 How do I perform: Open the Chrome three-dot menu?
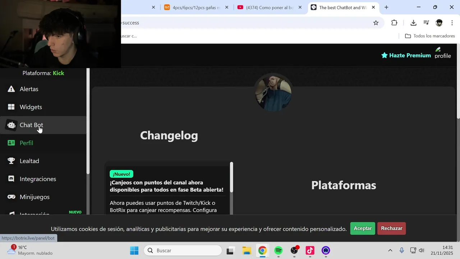(452, 23)
